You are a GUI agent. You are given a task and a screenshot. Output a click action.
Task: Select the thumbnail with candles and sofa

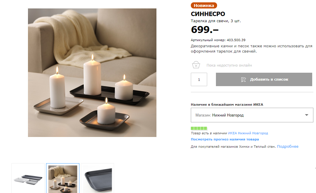(63, 178)
